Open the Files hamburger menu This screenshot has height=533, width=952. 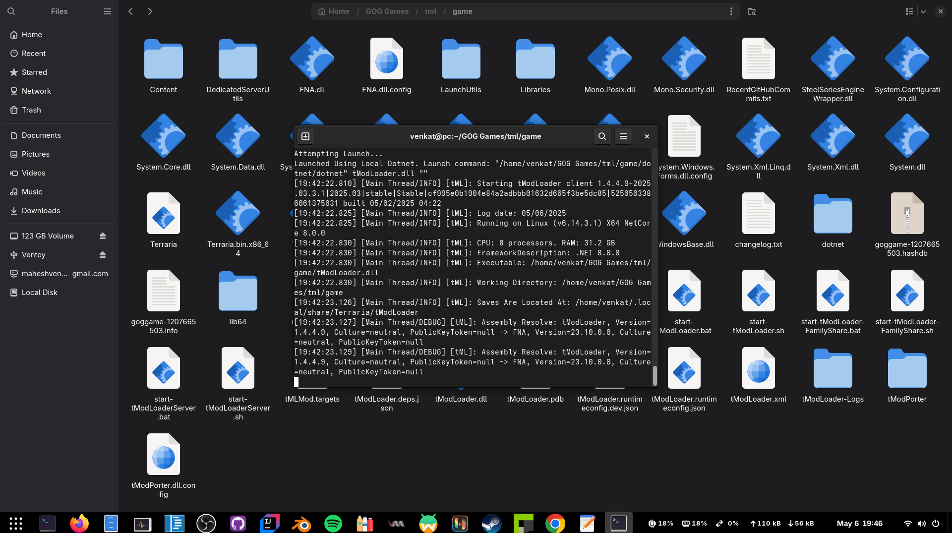107,11
